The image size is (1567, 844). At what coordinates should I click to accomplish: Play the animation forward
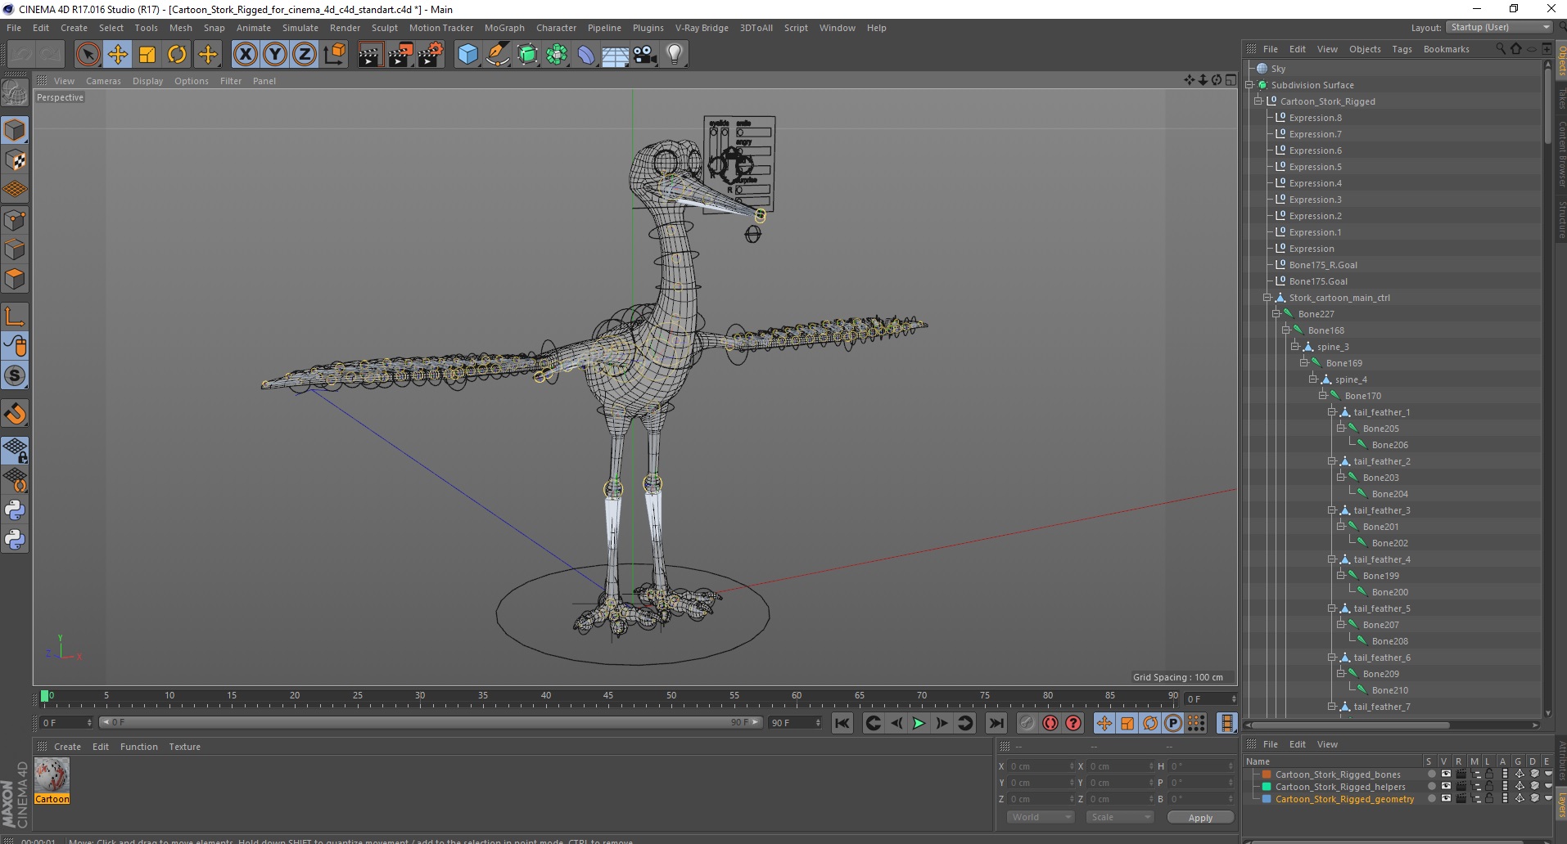tap(919, 723)
